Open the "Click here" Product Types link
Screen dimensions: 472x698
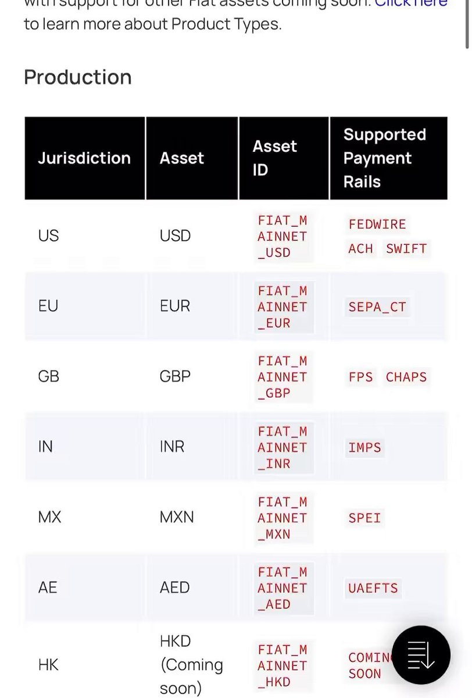click(411, 3)
